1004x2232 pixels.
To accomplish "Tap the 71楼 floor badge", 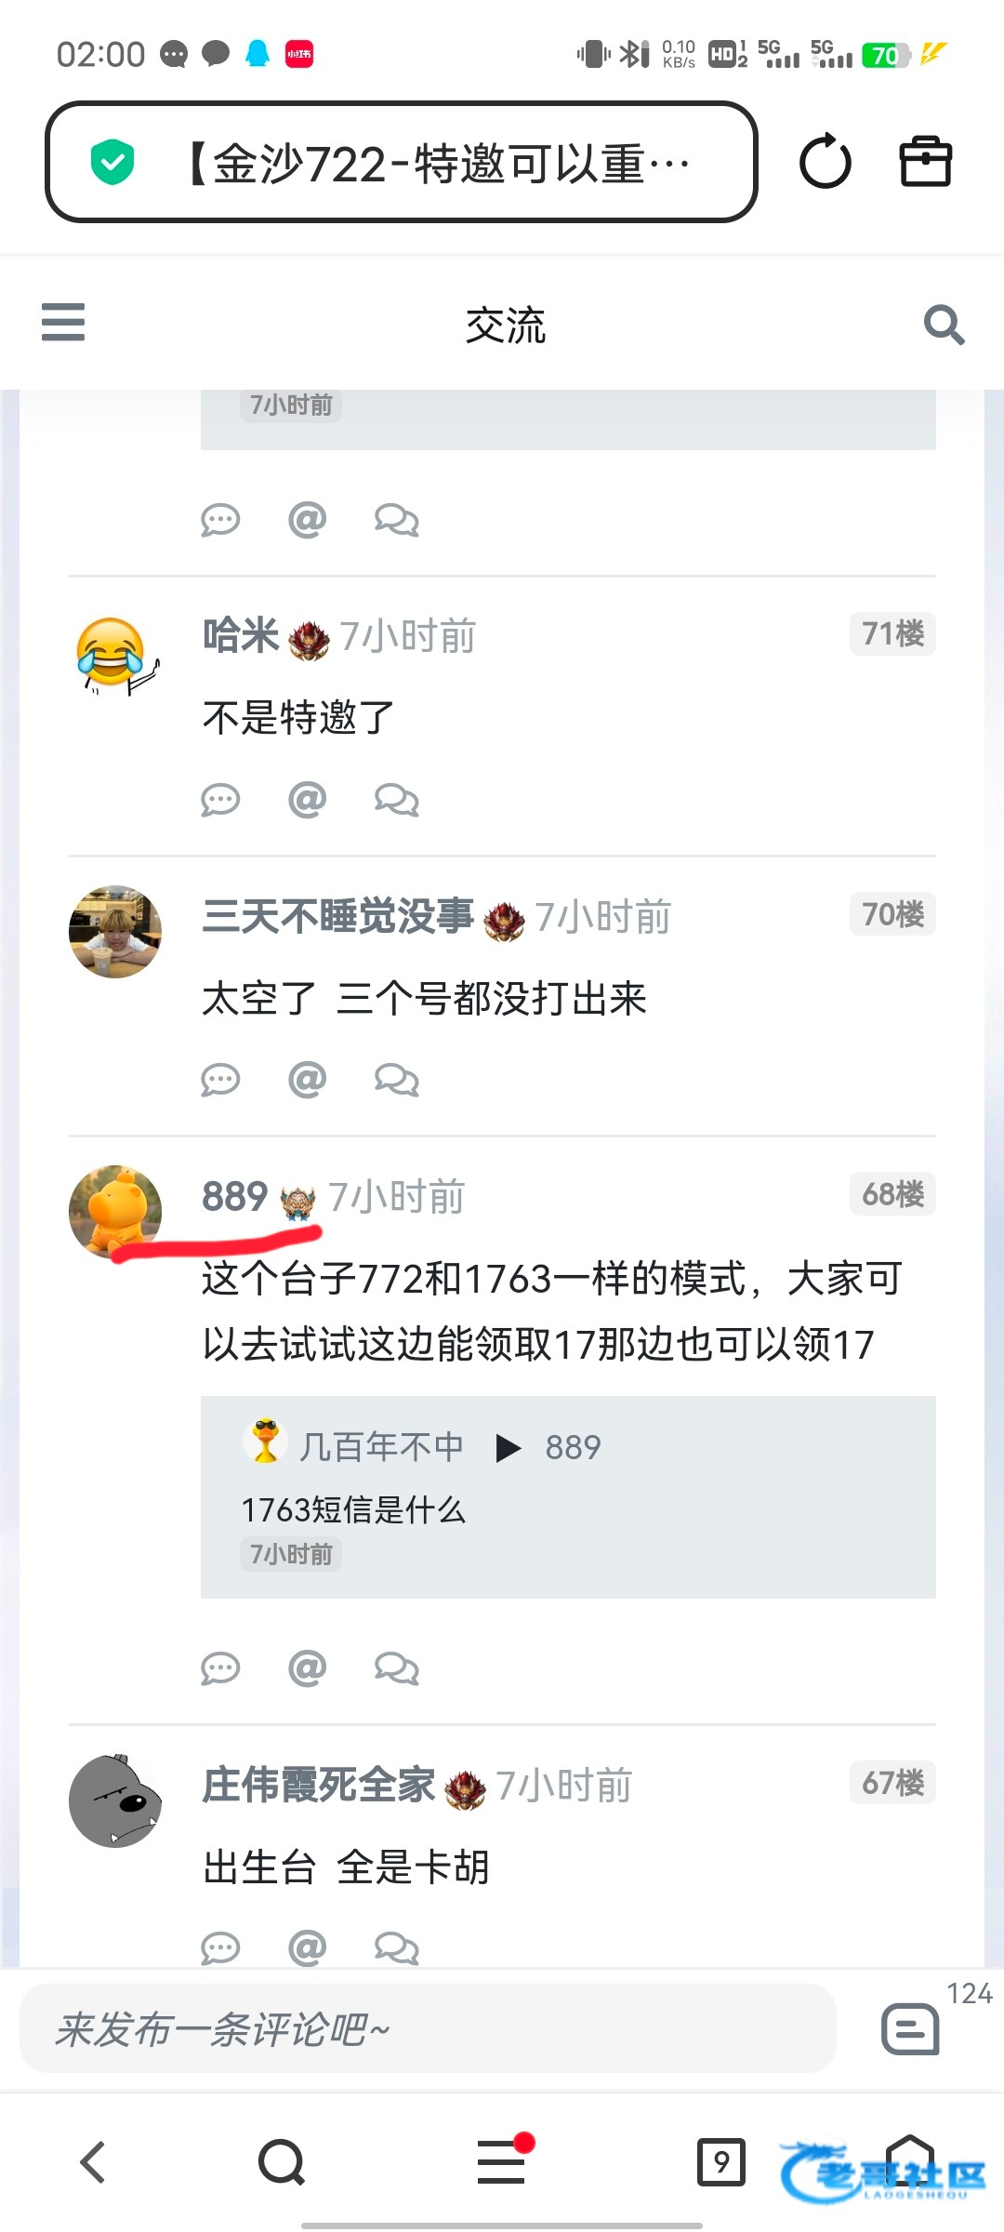I will 892,633.
